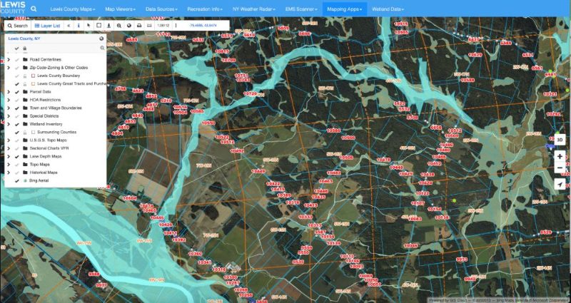Open the Data Sources menu

coord(161,9)
